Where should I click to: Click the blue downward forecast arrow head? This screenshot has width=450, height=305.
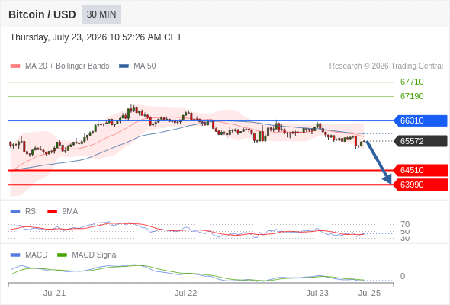click(387, 179)
